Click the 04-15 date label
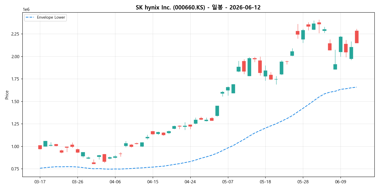This screenshot has height=189, width=379. point(153,182)
